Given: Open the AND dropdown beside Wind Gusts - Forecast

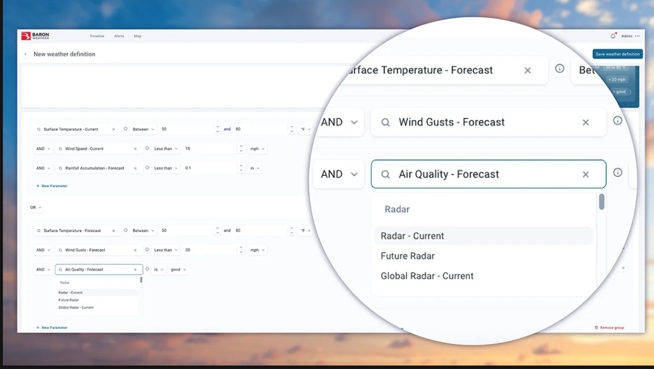Looking at the screenshot, I should click(339, 122).
